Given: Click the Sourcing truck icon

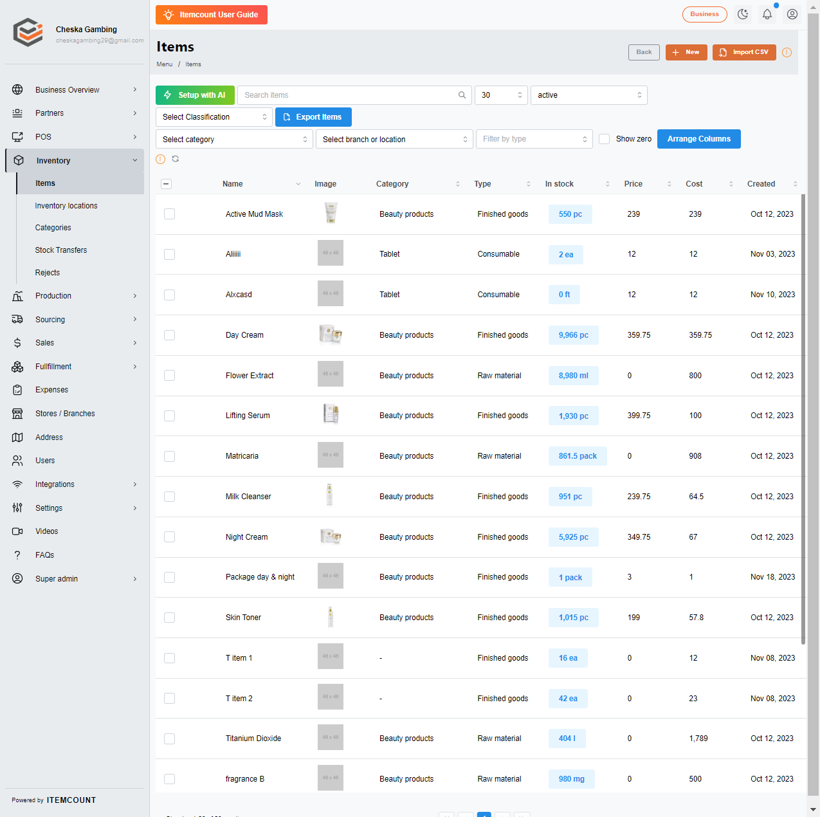Looking at the screenshot, I should tap(17, 319).
